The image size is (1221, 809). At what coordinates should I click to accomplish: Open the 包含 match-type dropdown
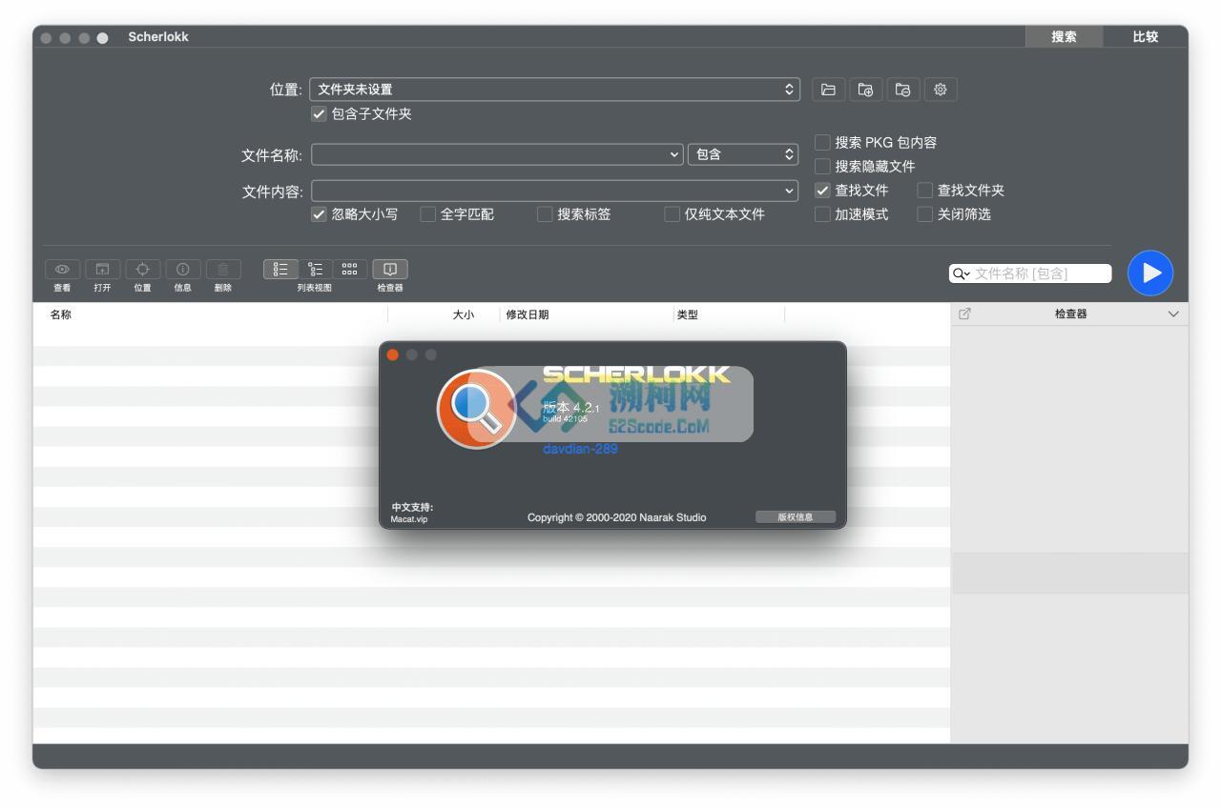coord(743,154)
